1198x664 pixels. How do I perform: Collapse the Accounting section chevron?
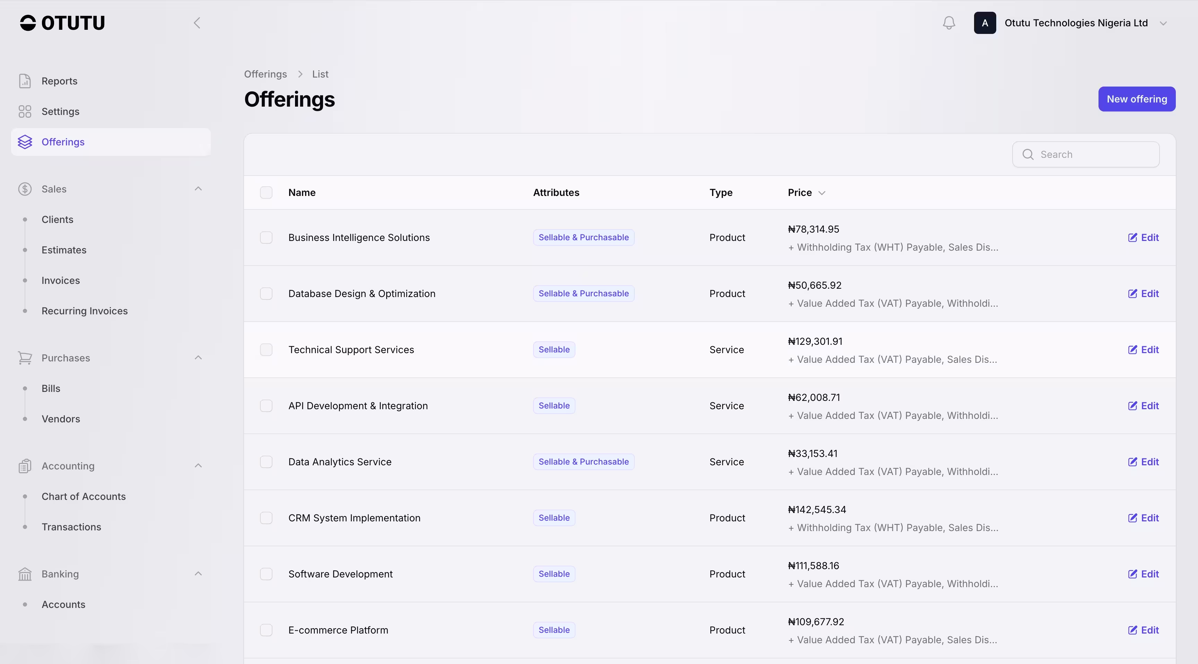(x=198, y=466)
